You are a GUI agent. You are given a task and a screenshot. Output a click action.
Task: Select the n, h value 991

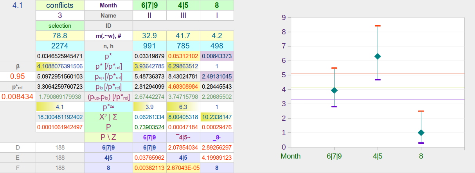tap(150, 46)
